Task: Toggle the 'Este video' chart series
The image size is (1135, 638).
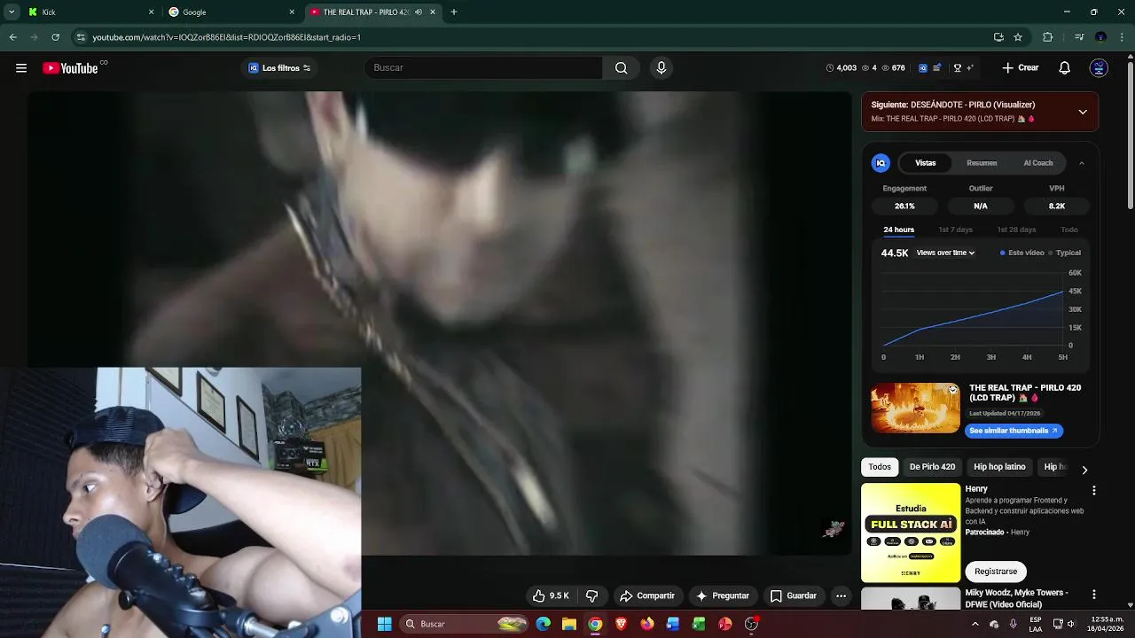Action: 1022,253
